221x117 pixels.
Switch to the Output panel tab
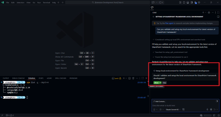[x=6, y=78]
